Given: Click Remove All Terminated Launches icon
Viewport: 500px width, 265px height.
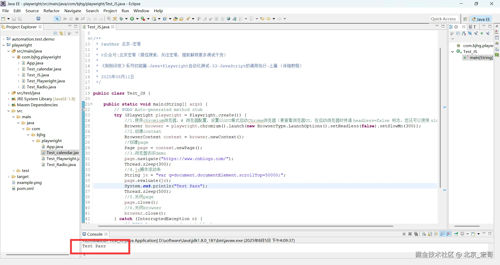Looking at the screenshot, I should [416, 234].
